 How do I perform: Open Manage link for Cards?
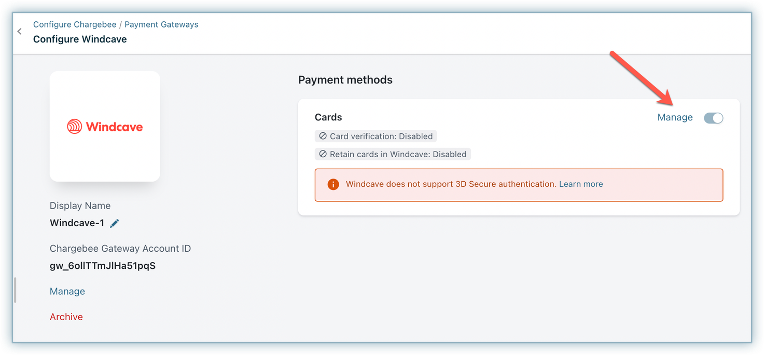pos(675,117)
